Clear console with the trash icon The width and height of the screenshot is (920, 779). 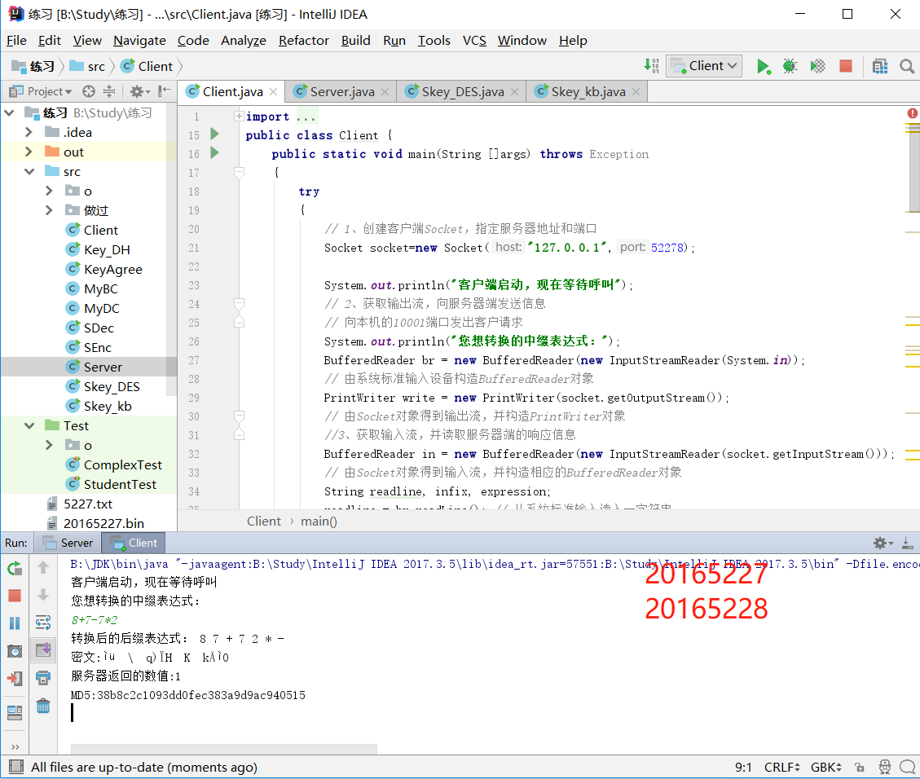(x=43, y=705)
